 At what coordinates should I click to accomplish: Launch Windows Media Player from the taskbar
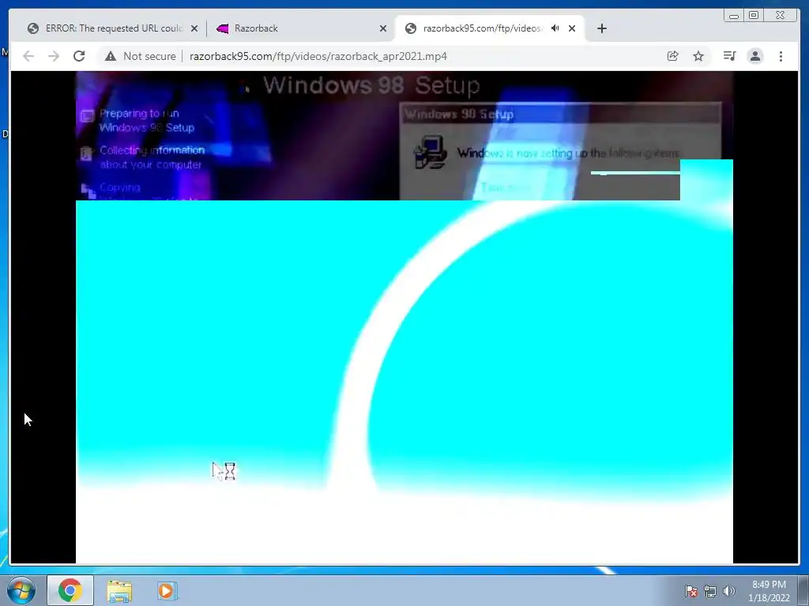pyautogui.click(x=167, y=590)
